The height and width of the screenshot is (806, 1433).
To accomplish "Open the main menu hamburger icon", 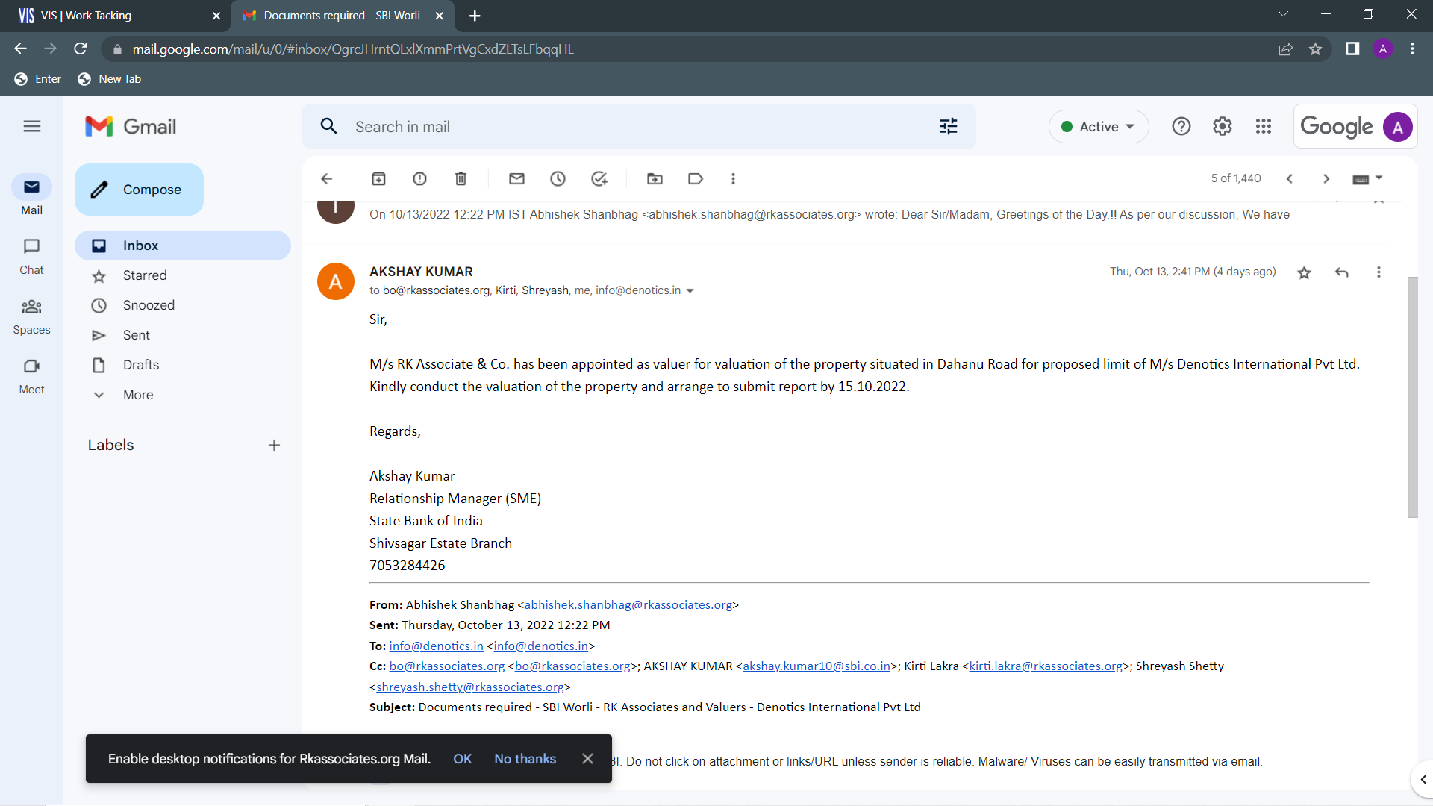I will [x=31, y=127].
